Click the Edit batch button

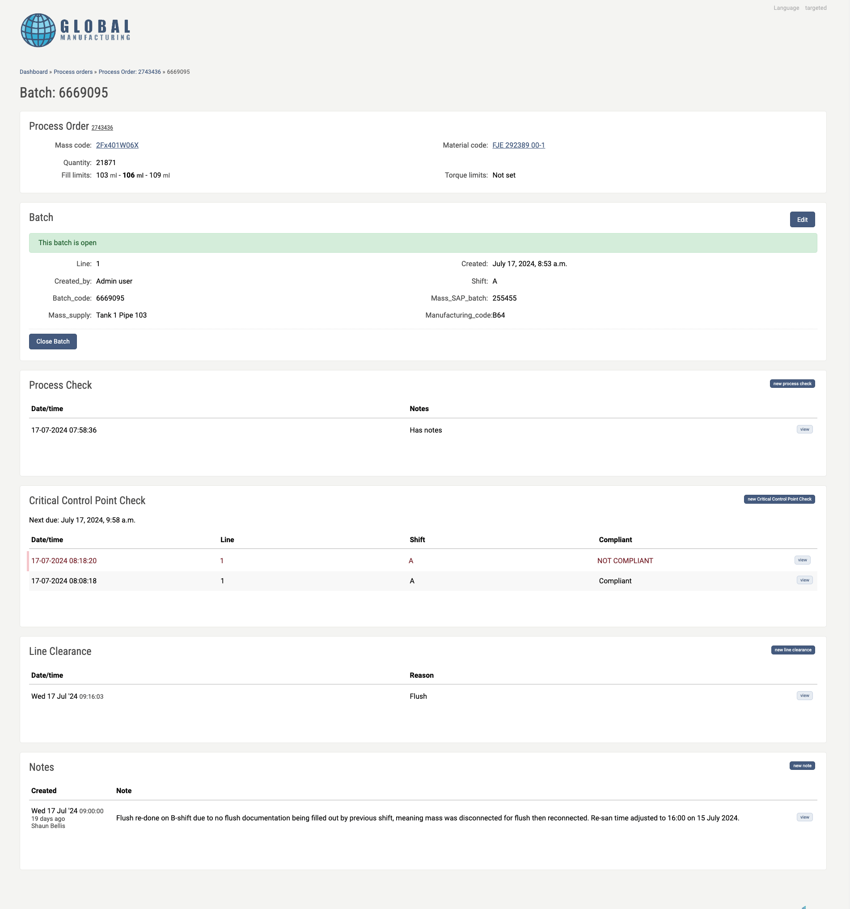802,220
